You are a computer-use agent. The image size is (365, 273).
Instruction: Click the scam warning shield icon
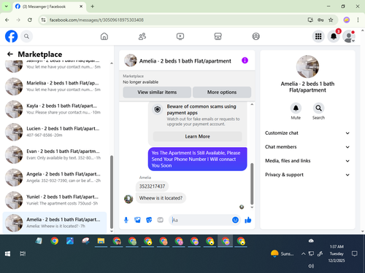pyautogui.click(x=158, y=109)
